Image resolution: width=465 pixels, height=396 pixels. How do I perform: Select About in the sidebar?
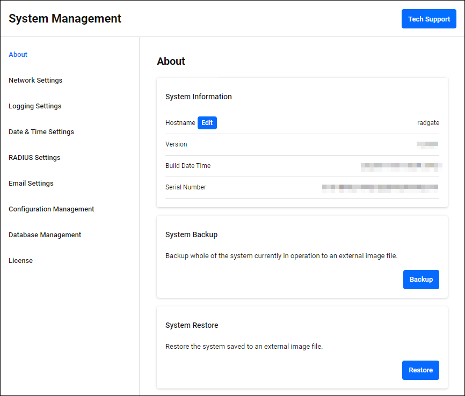tap(18, 55)
